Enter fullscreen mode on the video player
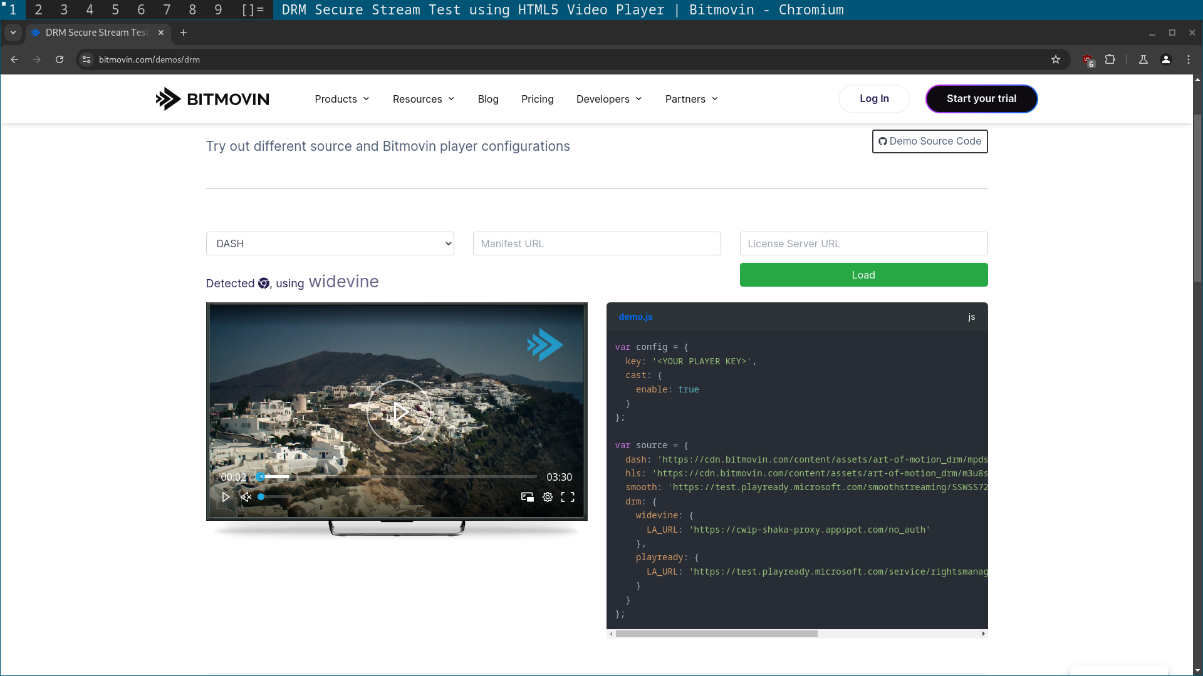Screen dimensions: 1203x676 coord(568,497)
